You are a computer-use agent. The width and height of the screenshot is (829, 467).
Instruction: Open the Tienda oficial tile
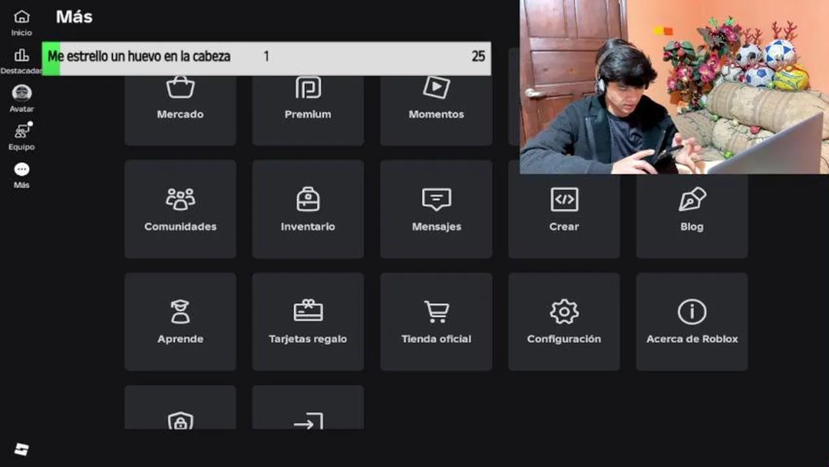[x=436, y=322]
